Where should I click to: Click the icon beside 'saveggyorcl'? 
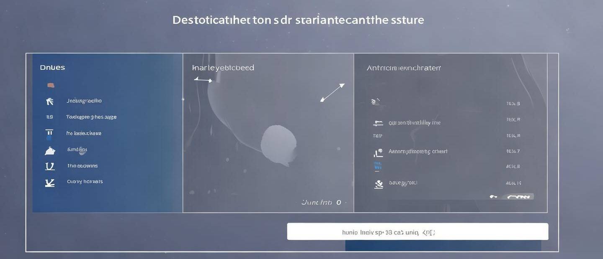point(379,184)
